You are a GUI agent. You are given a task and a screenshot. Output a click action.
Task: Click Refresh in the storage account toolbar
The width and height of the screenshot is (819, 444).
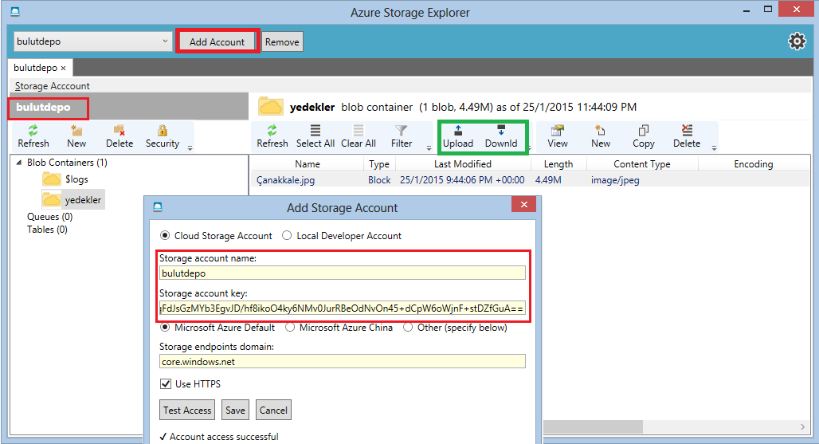[33, 136]
